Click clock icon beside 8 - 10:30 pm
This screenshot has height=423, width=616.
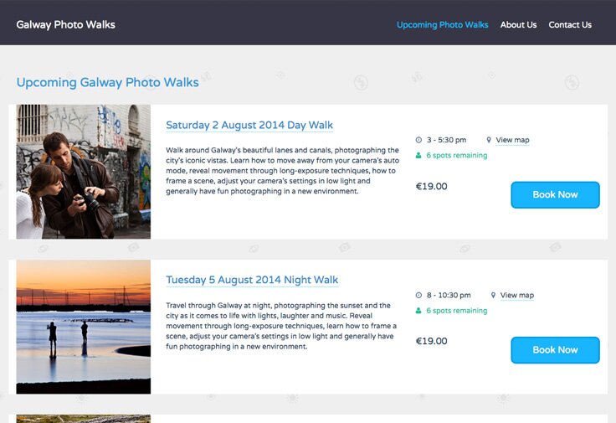(x=419, y=295)
